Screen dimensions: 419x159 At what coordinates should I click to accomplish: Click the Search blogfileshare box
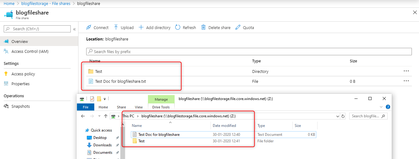[x=368, y=116]
